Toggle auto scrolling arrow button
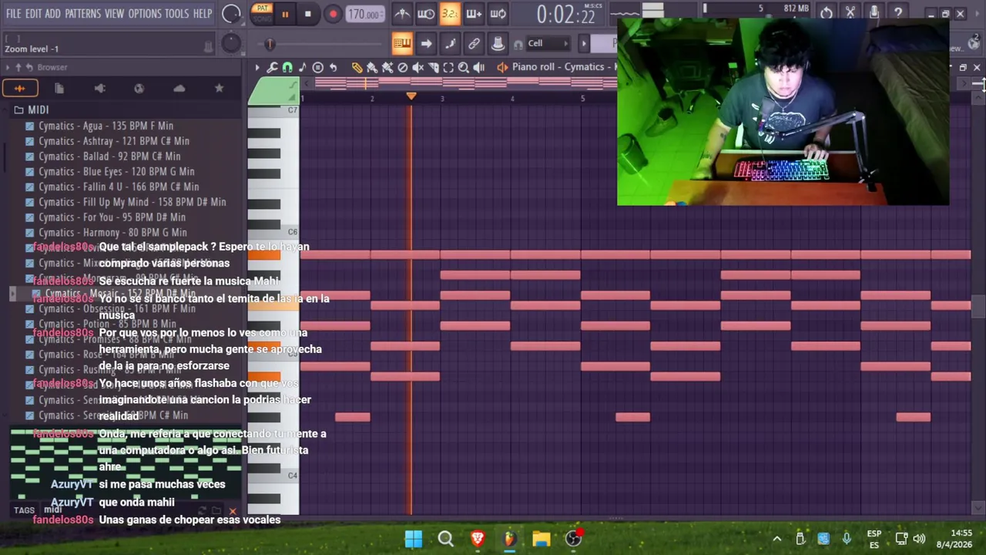The image size is (986, 555). [x=426, y=43]
